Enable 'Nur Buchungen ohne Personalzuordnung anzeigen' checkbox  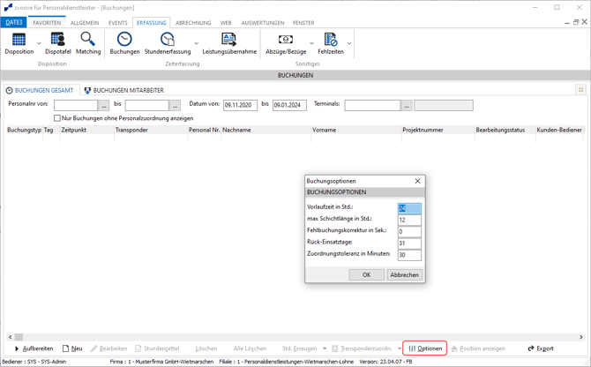pos(57,118)
